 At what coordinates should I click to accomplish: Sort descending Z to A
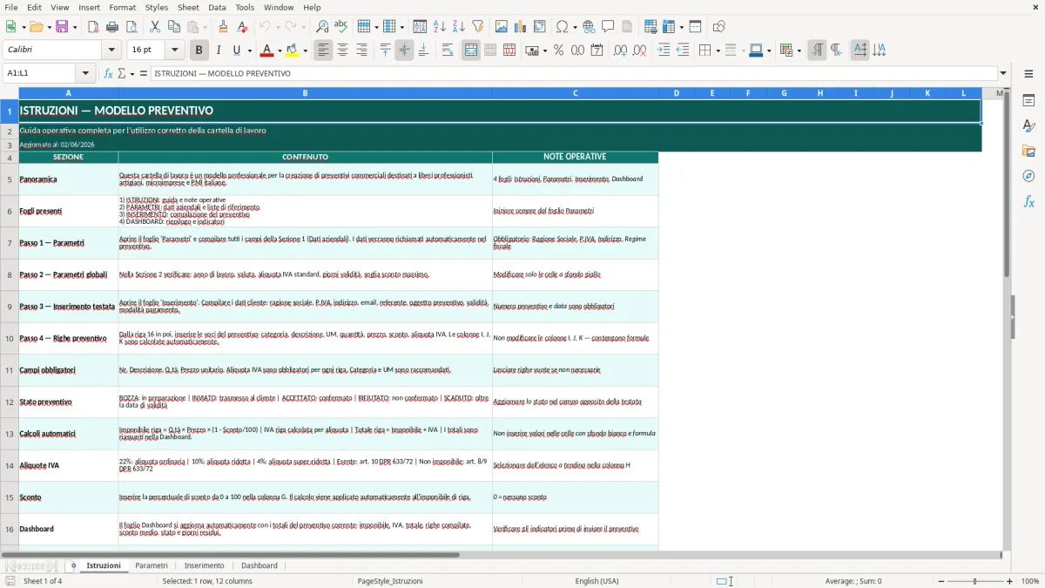coord(459,27)
